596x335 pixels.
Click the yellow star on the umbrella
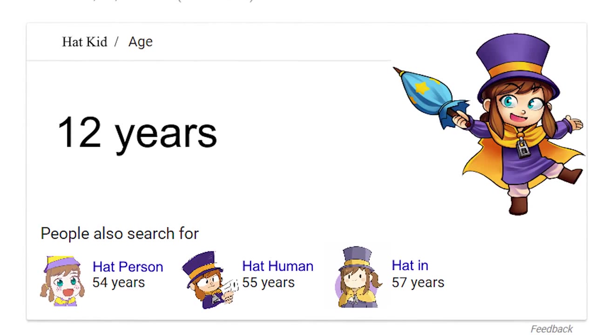coord(421,87)
